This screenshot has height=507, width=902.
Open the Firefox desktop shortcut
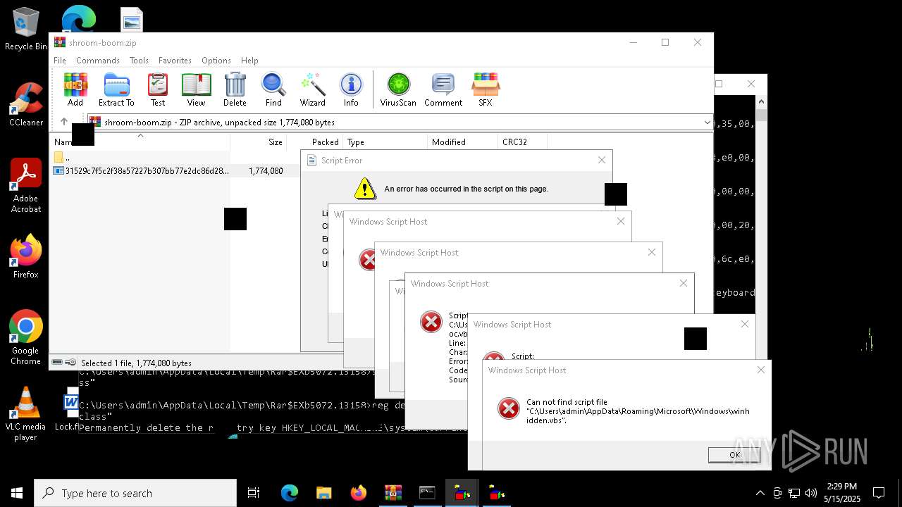(26, 256)
